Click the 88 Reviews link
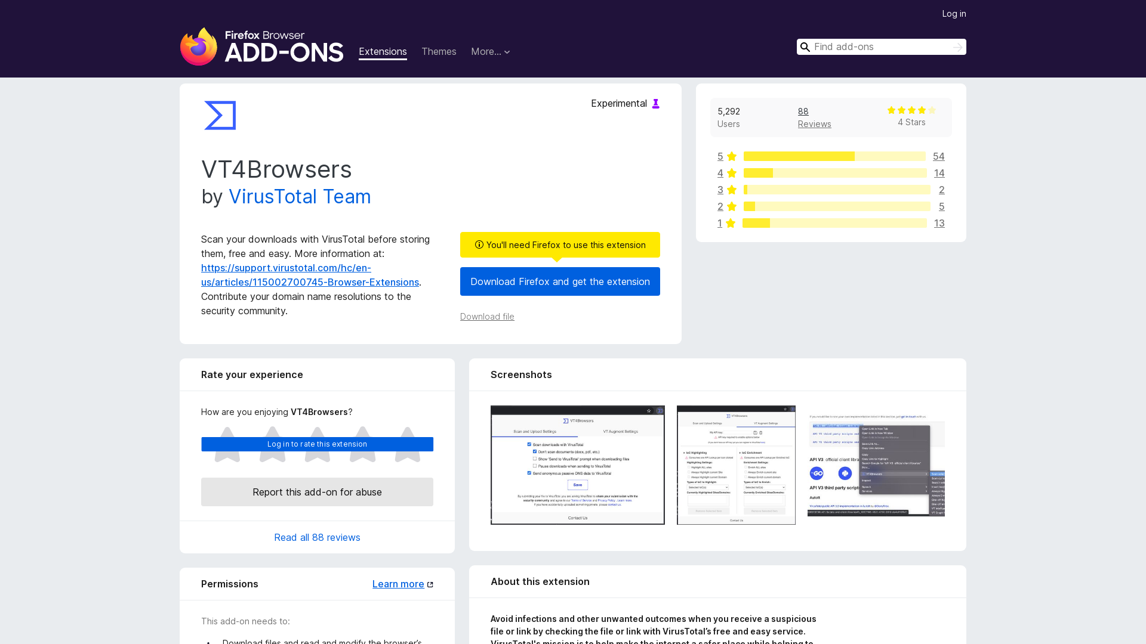The height and width of the screenshot is (644, 1146). 814,117
